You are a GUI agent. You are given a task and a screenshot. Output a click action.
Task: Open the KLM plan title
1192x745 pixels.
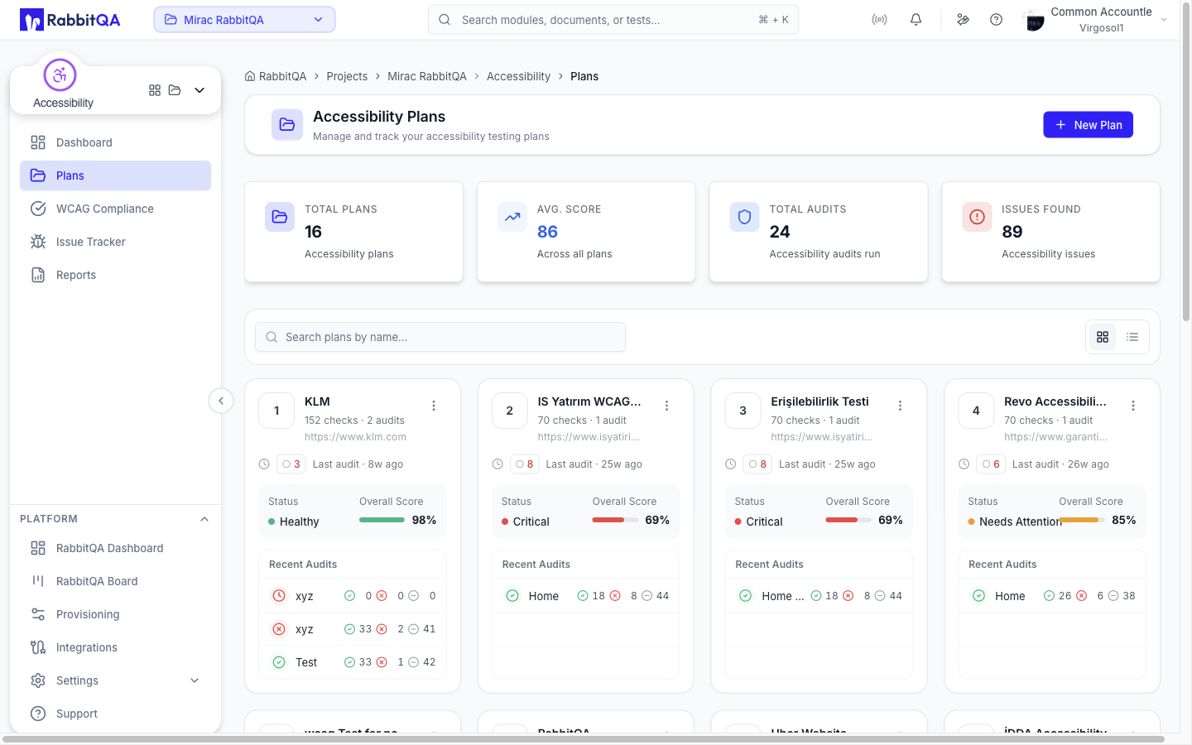(x=317, y=401)
